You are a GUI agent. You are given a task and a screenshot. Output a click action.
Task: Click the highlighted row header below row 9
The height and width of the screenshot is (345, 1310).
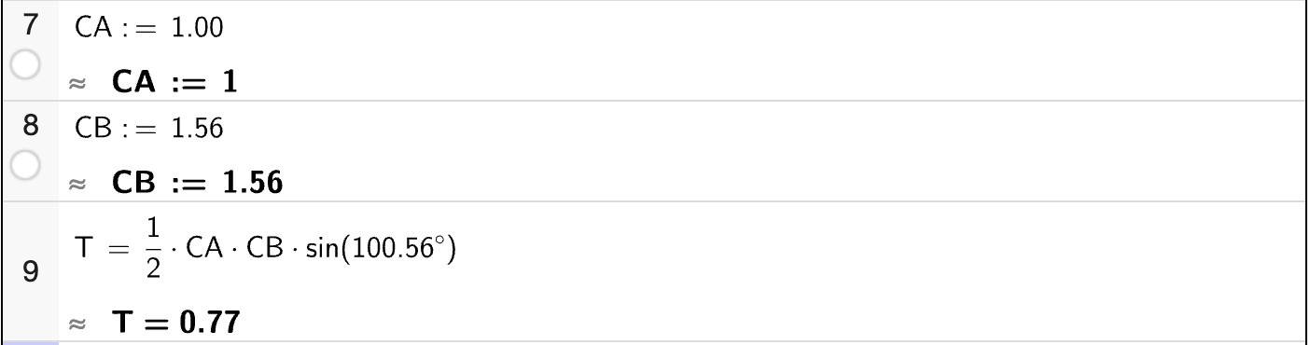pyautogui.click(x=29, y=342)
